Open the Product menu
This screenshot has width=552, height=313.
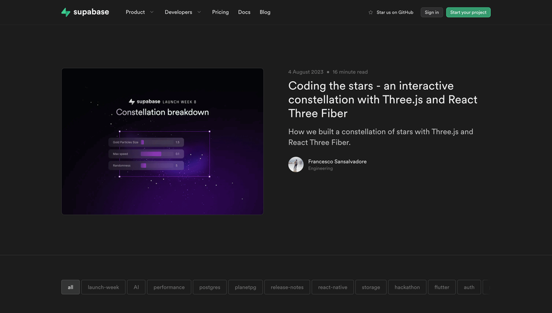pyautogui.click(x=135, y=12)
